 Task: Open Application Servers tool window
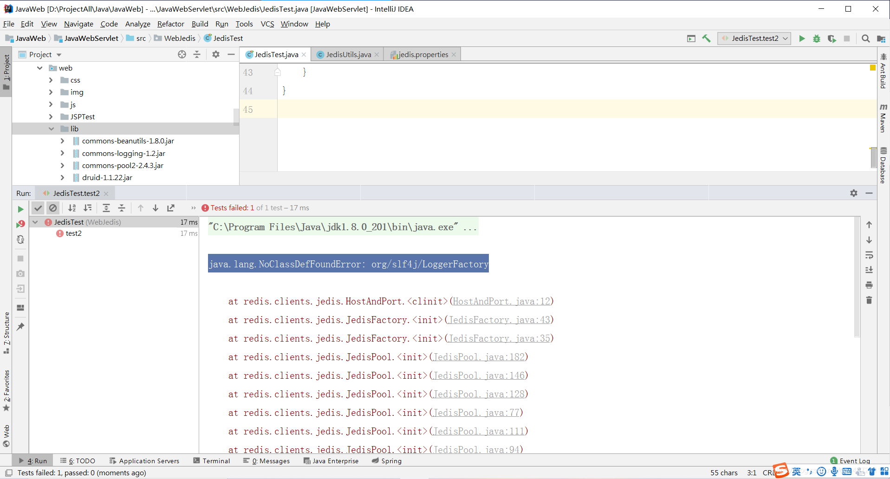[x=144, y=461]
